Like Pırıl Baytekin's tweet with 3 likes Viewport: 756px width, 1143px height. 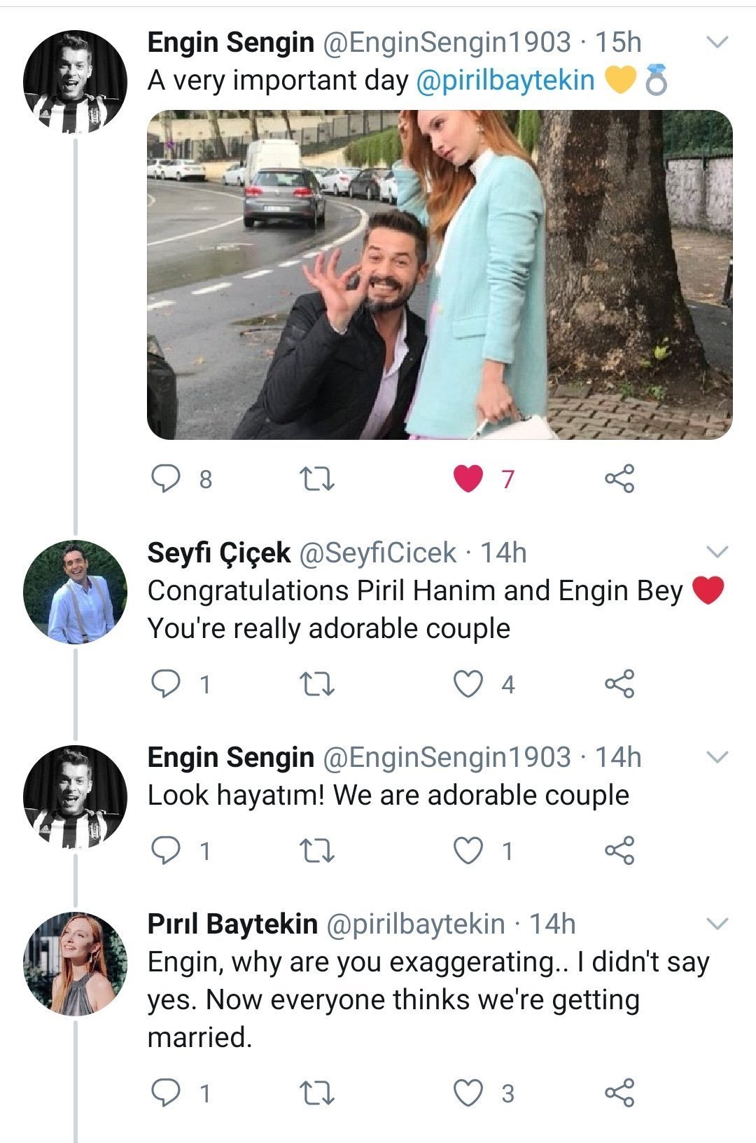tap(468, 1093)
